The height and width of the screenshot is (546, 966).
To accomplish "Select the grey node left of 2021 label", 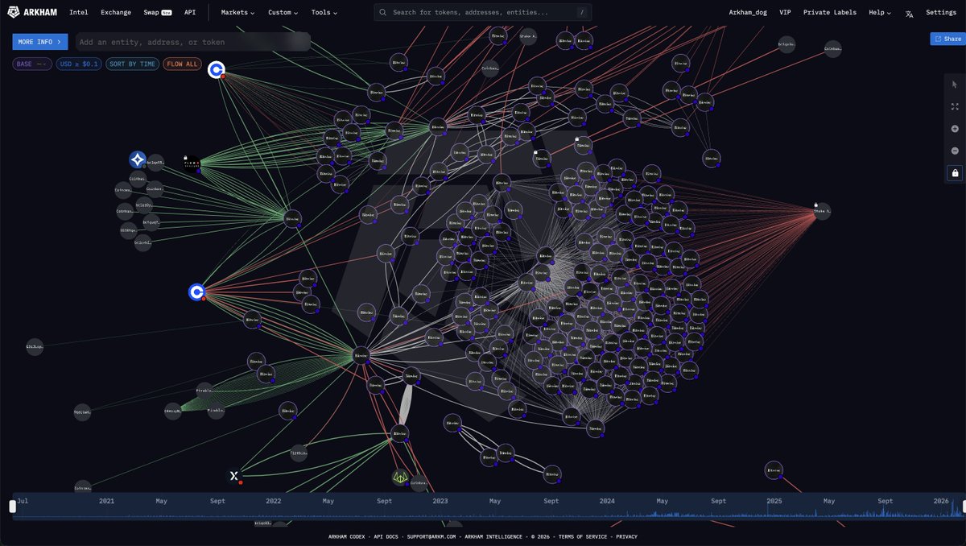I will [x=83, y=486].
